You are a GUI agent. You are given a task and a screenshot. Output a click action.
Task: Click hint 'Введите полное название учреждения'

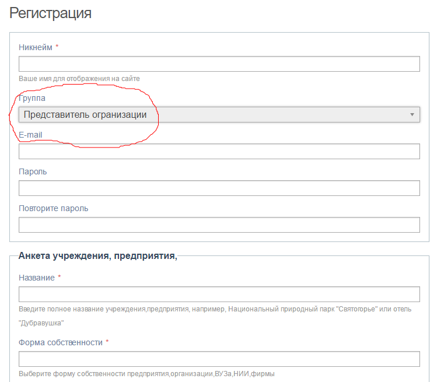[x=82, y=309]
